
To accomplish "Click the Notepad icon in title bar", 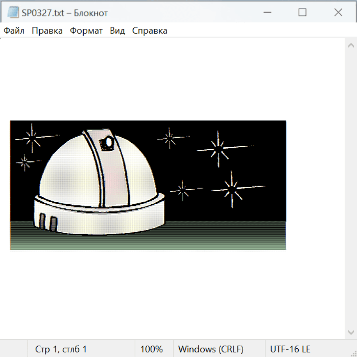I will [13, 13].
